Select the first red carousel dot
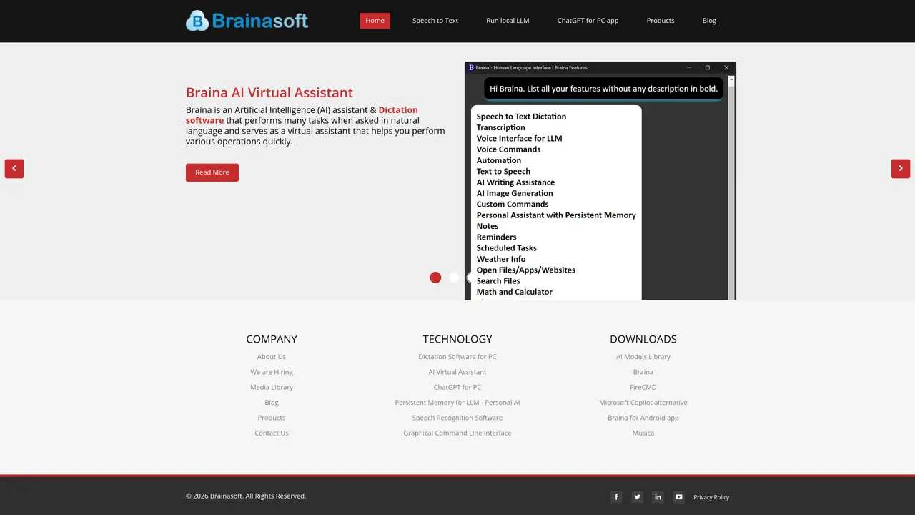915x515 pixels. click(435, 278)
